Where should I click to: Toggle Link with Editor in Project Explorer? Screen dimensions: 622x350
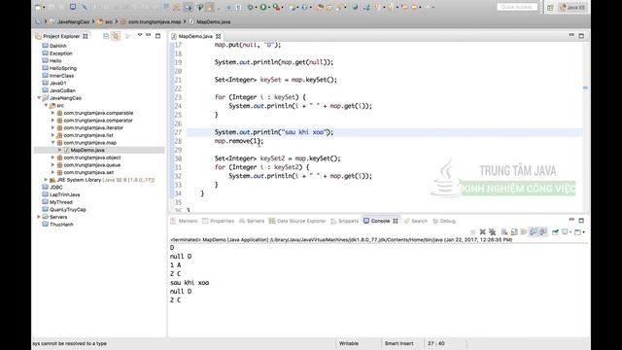tap(116, 36)
